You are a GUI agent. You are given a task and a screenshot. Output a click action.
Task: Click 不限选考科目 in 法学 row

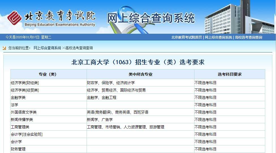point(230,105)
